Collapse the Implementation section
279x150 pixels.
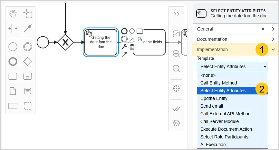click(236, 49)
